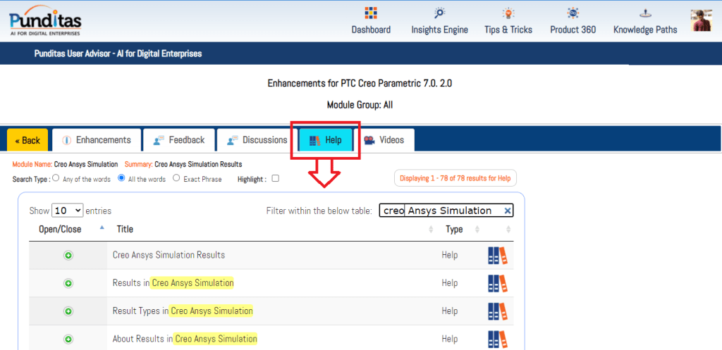Click the user profile avatar
This screenshot has width=722, height=350.
[x=701, y=20]
